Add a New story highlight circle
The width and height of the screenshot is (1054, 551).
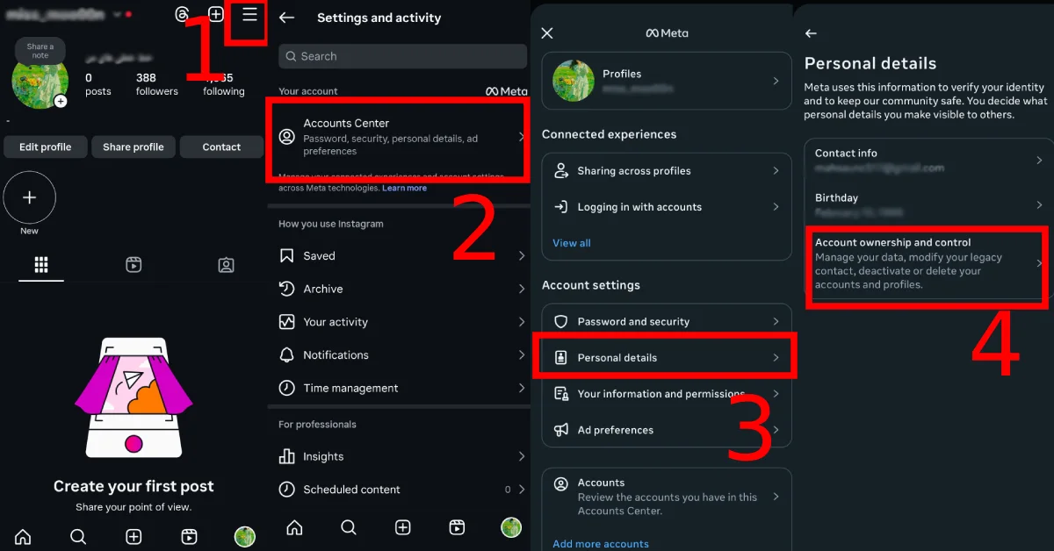pos(29,198)
